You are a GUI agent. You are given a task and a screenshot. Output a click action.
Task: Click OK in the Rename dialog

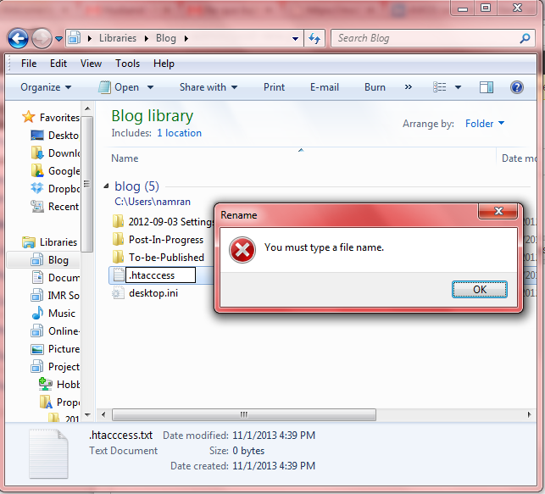(x=479, y=290)
